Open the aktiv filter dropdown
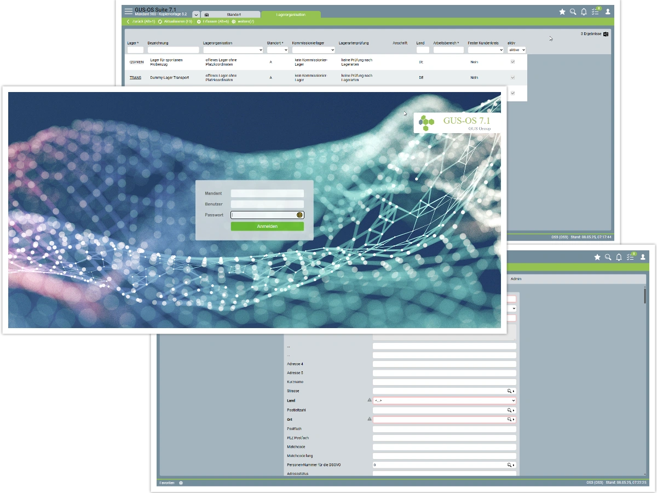 (517, 50)
